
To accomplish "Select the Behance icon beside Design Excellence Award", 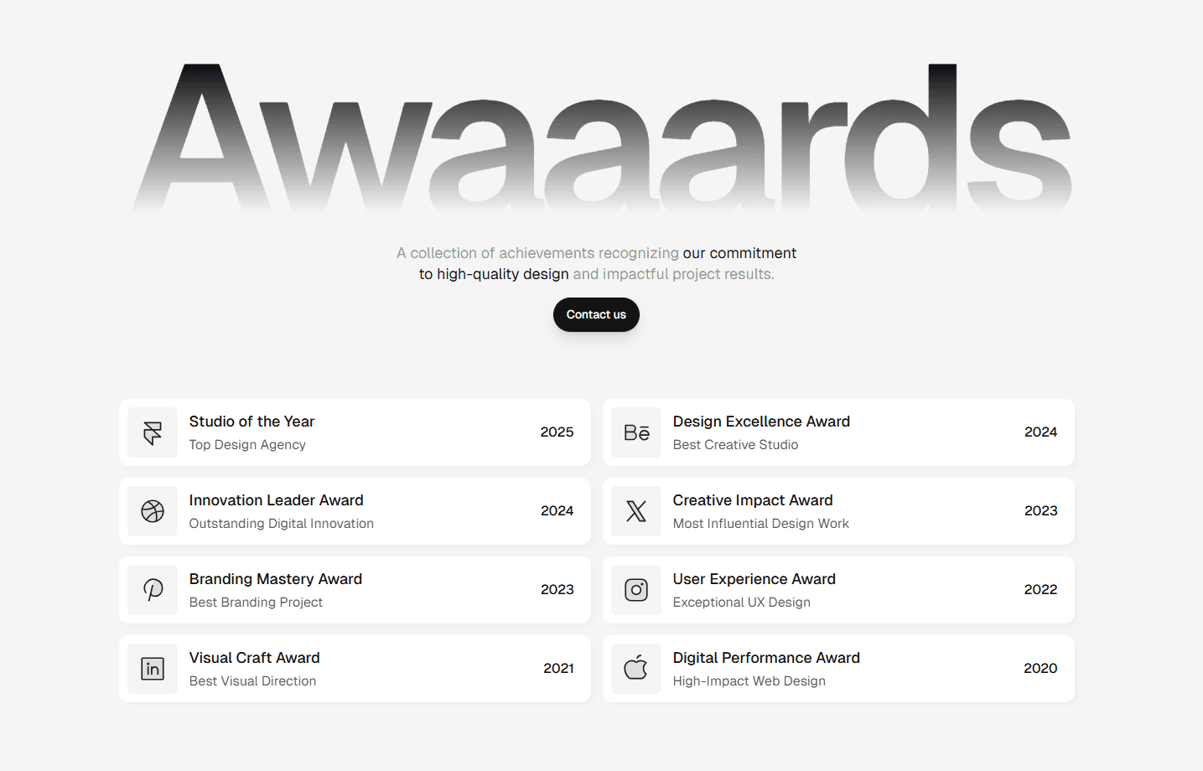I will (636, 432).
